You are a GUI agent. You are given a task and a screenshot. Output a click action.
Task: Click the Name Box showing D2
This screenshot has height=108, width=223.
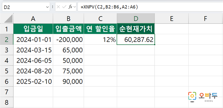(26, 7)
